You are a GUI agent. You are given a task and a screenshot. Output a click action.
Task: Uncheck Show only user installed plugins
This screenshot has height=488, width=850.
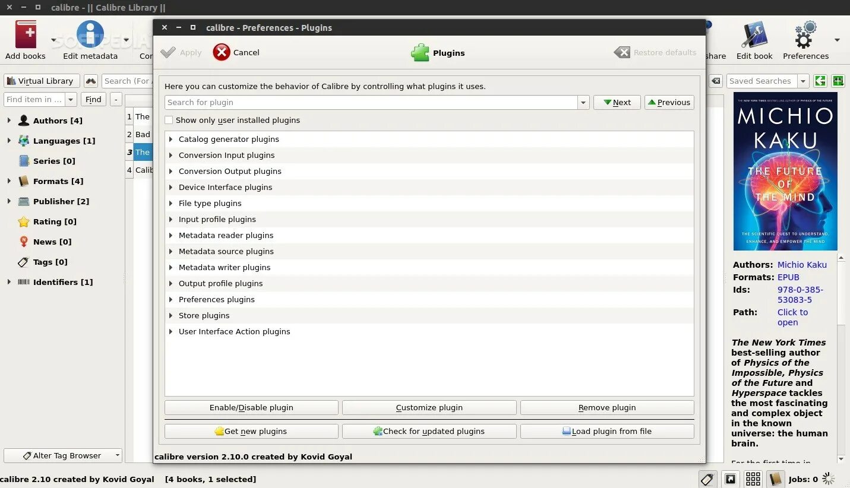(x=169, y=120)
